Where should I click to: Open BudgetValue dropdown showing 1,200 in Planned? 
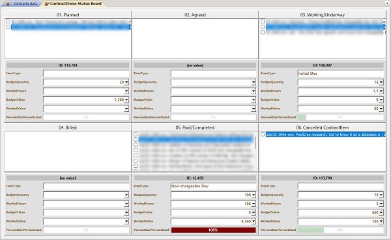(126, 100)
